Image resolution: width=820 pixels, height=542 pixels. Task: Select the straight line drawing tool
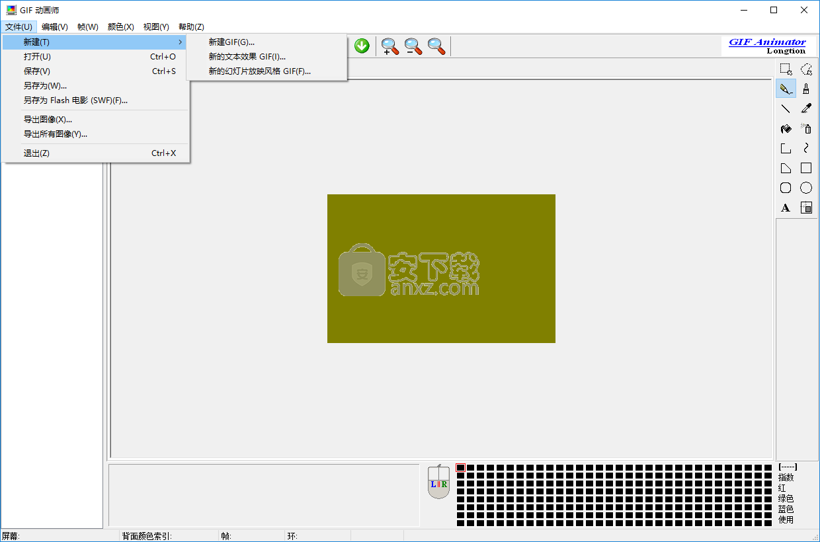(x=786, y=108)
